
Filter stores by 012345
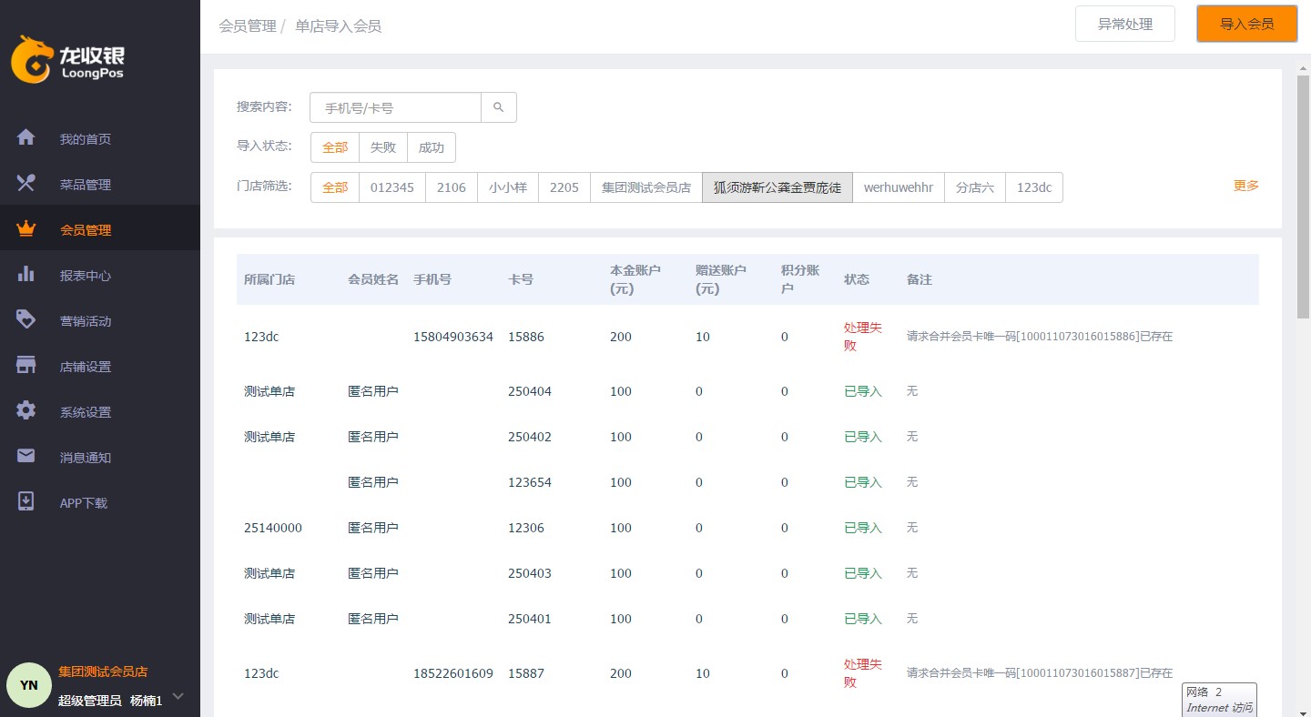(x=392, y=187)
